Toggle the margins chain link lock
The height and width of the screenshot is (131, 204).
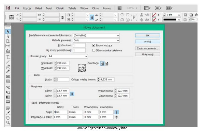72,94
